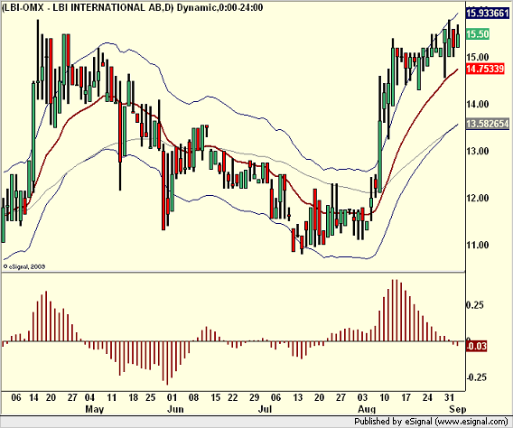The image size is (513, 428).
Task: Click date label 27 before May
Action: tap(72, 397)
